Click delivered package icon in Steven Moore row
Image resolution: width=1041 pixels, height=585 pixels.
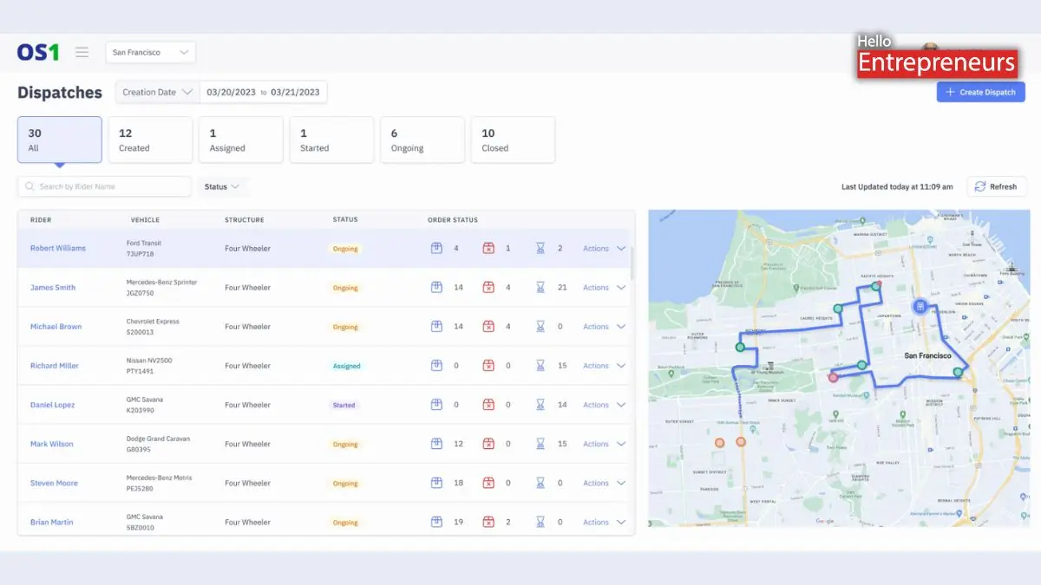coord(437,483)
